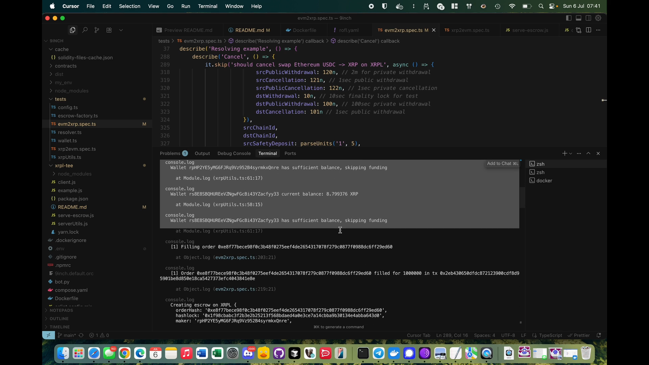The image size is (649, 365).
Task: Open evm2xrp.spec.ts:219:21 terminal link
Action: pos(244,289)
